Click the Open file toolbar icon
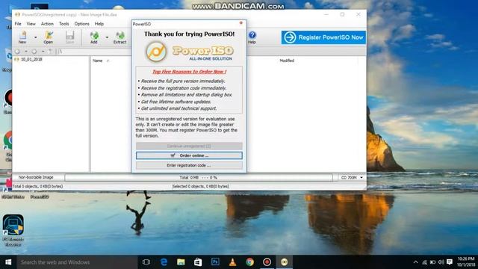Image resolution: width=478 pixels, height=269 pixels. click(x=49, y=37)
